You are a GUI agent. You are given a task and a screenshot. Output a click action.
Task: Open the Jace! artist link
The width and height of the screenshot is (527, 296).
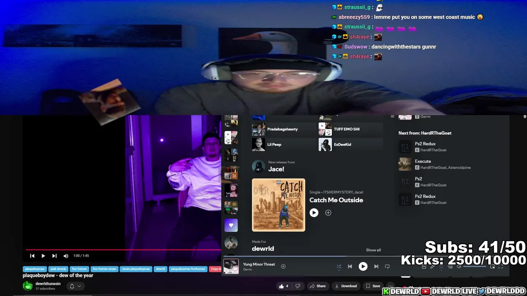(276, 169)
